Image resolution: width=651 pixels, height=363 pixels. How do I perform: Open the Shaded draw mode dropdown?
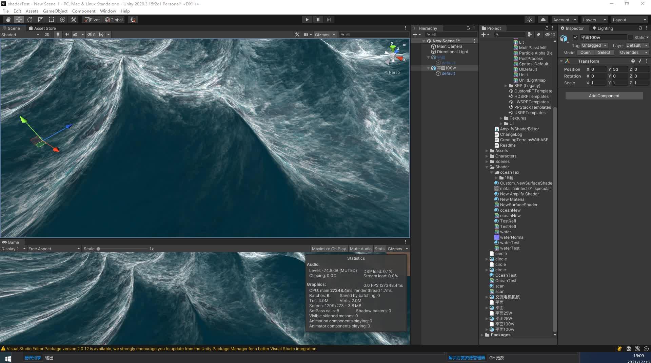[x=20, y=35]
